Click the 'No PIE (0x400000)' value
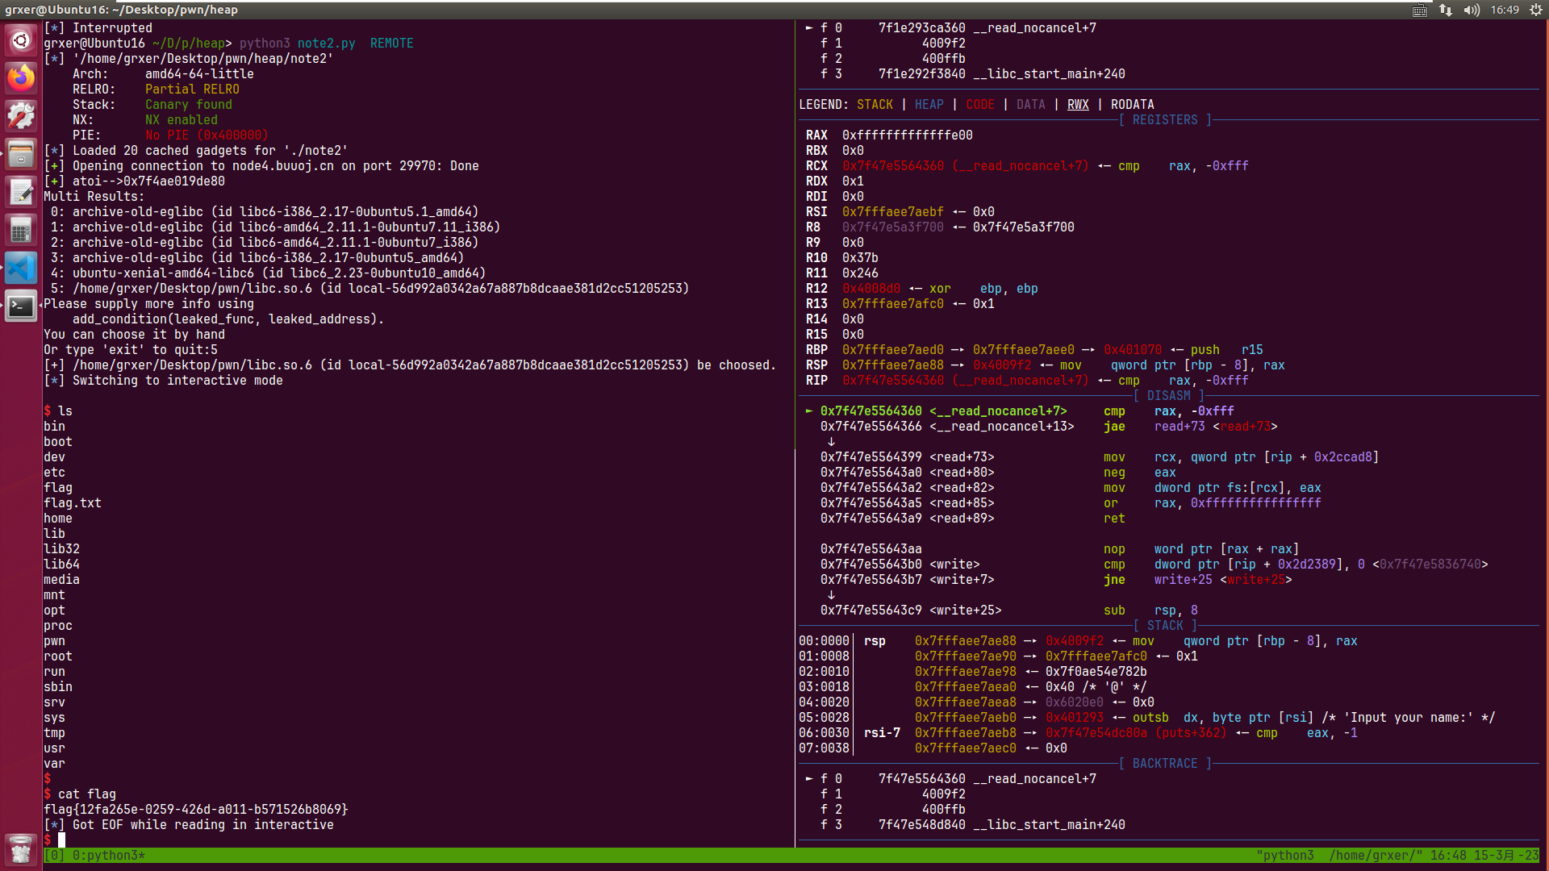The width and height of the screenshot is (1549, 871). pos(207,135)
